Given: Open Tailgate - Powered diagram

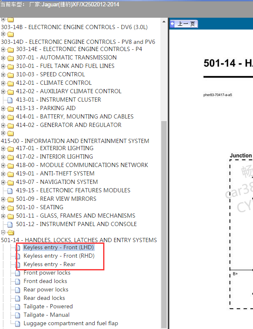Looking at the screenshot, I should click(48, 306).
